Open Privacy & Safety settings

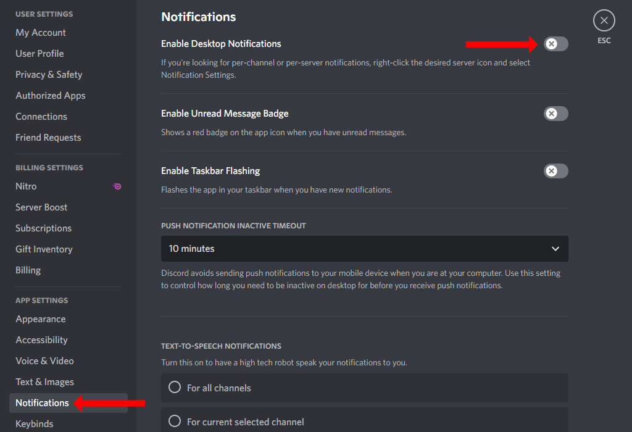49,74
